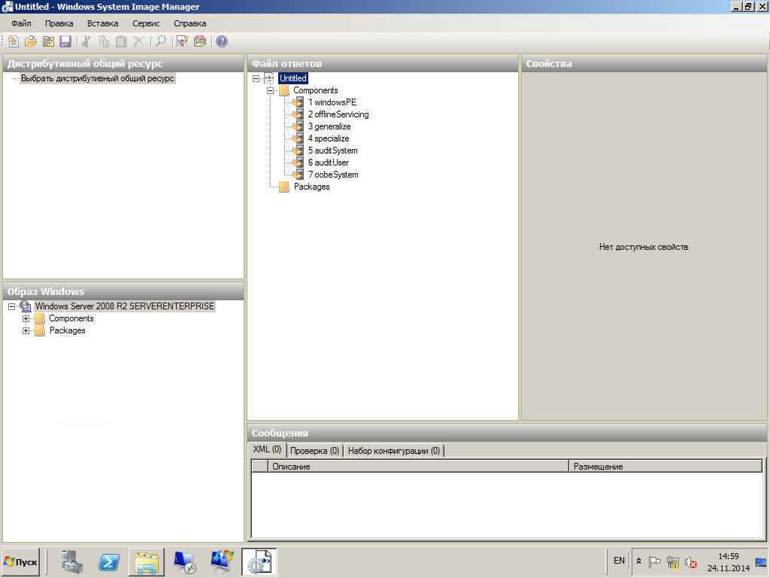Select Packages in the answer file tree
770x578 pixels.
(x=311, y=187)
